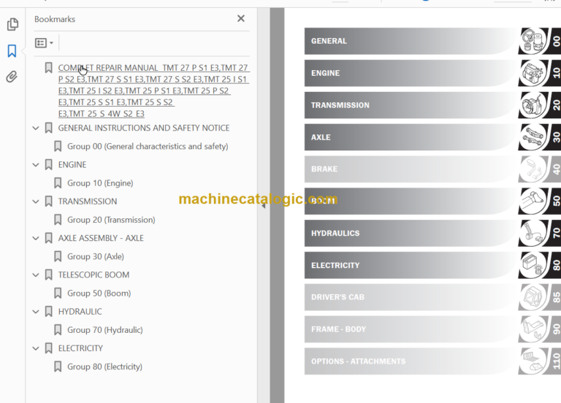Go to the BRAKE section banner
Image resolution: width=561 pixels, height=403 pixels.
(411, 169)
